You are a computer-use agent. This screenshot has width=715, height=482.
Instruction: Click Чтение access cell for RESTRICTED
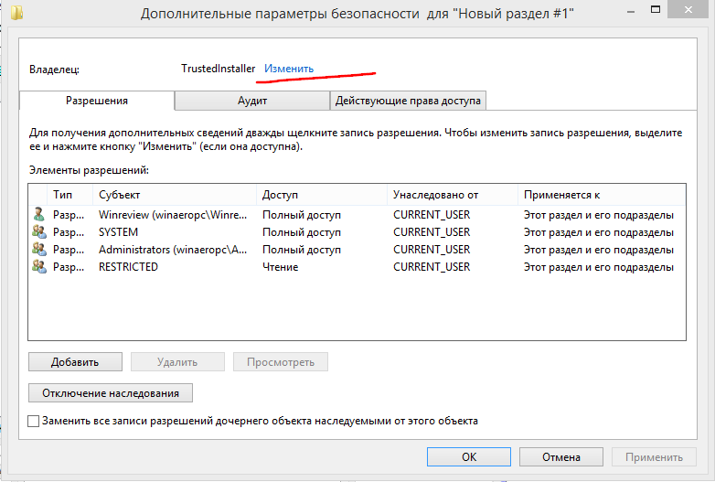(x=280, y=267)
